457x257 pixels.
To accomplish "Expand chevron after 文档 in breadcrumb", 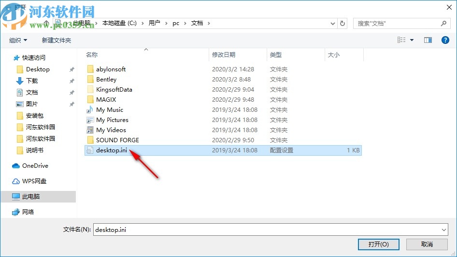I will click(x=209, y=23).
